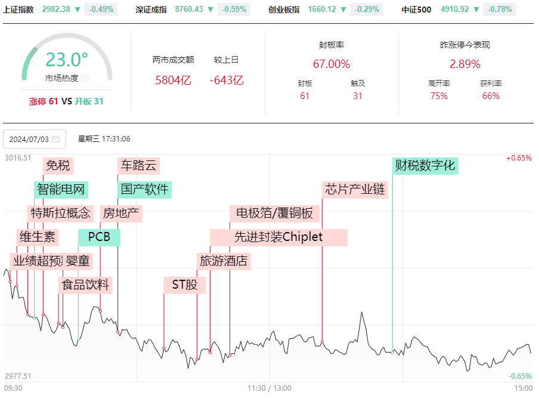Select the 先进封装Chiplet concept tag
Screen dimensions: 539x399
coord(278,237)
